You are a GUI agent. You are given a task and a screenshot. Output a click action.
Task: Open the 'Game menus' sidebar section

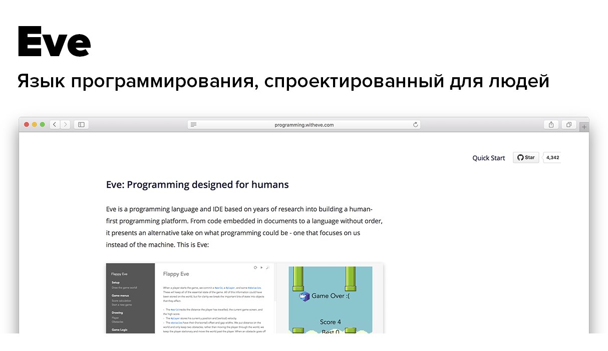tap(120, 296)
